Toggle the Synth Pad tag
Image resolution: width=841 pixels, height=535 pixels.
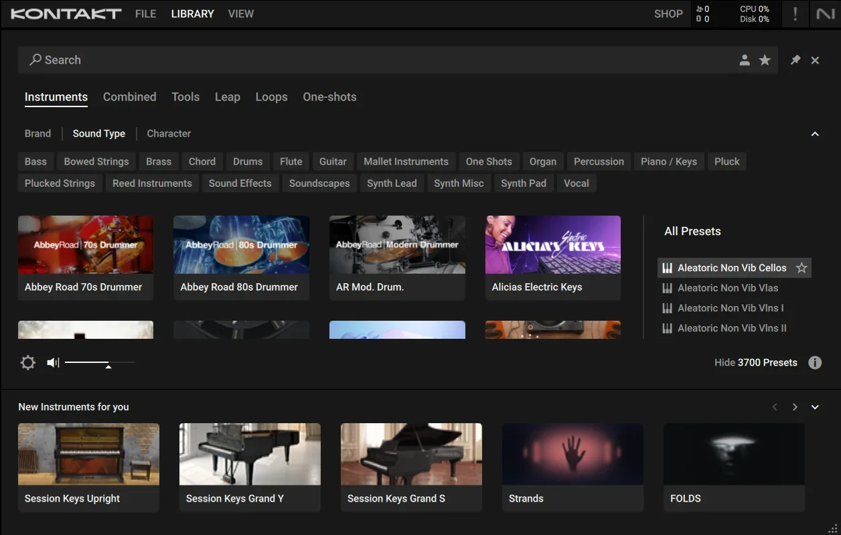[x=524, y=183]
